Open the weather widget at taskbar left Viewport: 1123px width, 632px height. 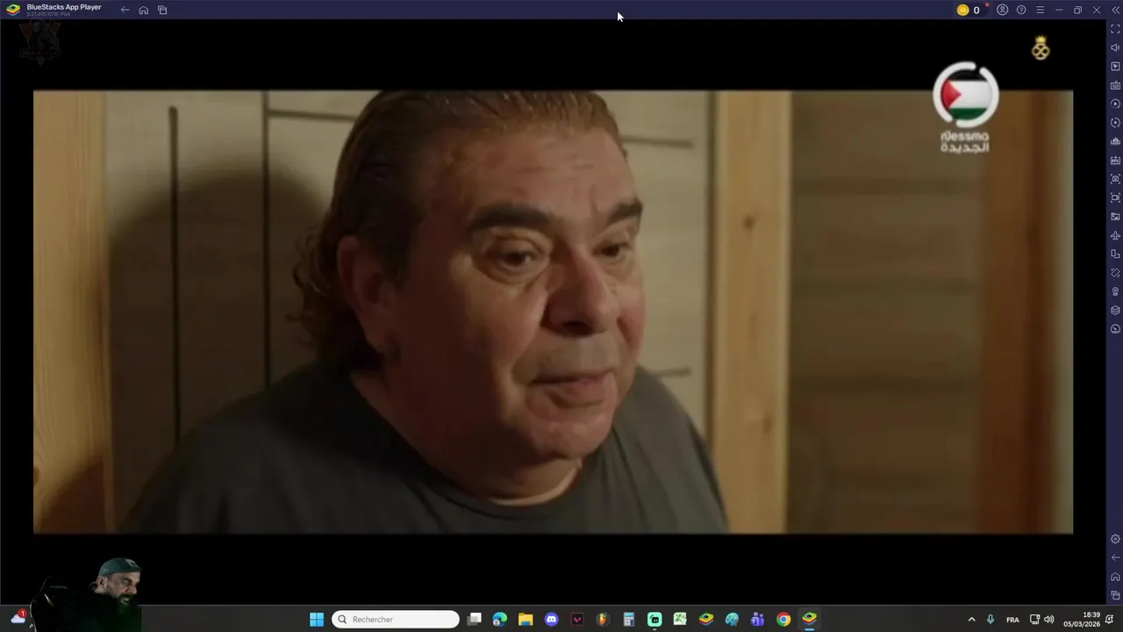click(x=18, y=618)
